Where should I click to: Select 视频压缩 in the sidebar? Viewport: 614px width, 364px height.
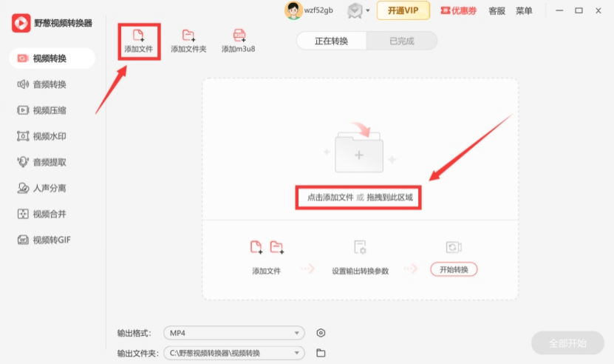(50, 110)
